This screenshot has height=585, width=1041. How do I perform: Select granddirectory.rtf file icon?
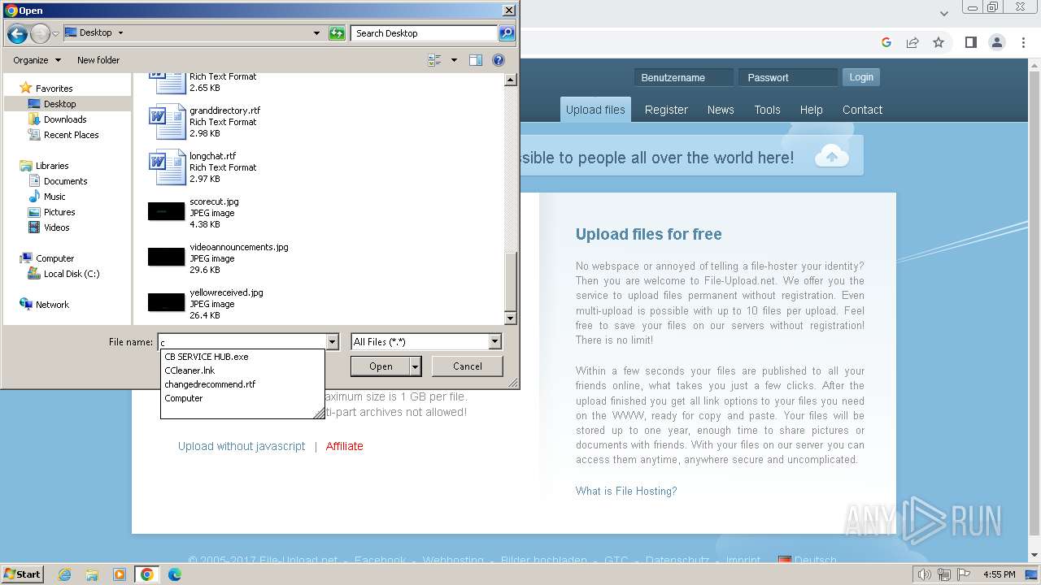[x=168, y=122]
